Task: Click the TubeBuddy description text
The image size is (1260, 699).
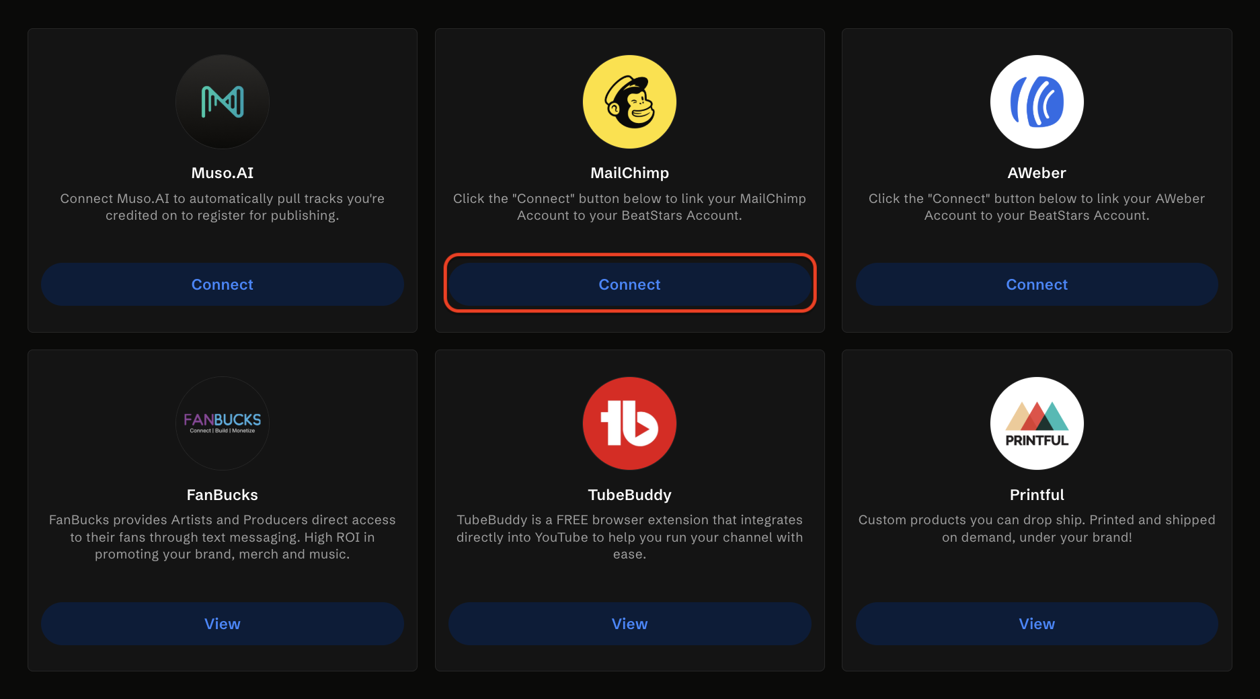Action: 629,537
